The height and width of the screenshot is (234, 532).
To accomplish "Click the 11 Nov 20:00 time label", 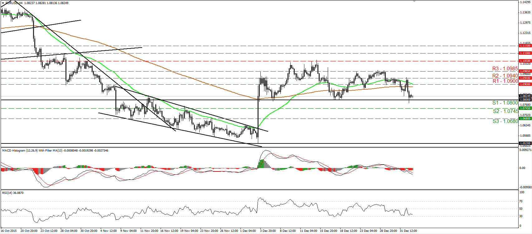I will click(149, 231).
